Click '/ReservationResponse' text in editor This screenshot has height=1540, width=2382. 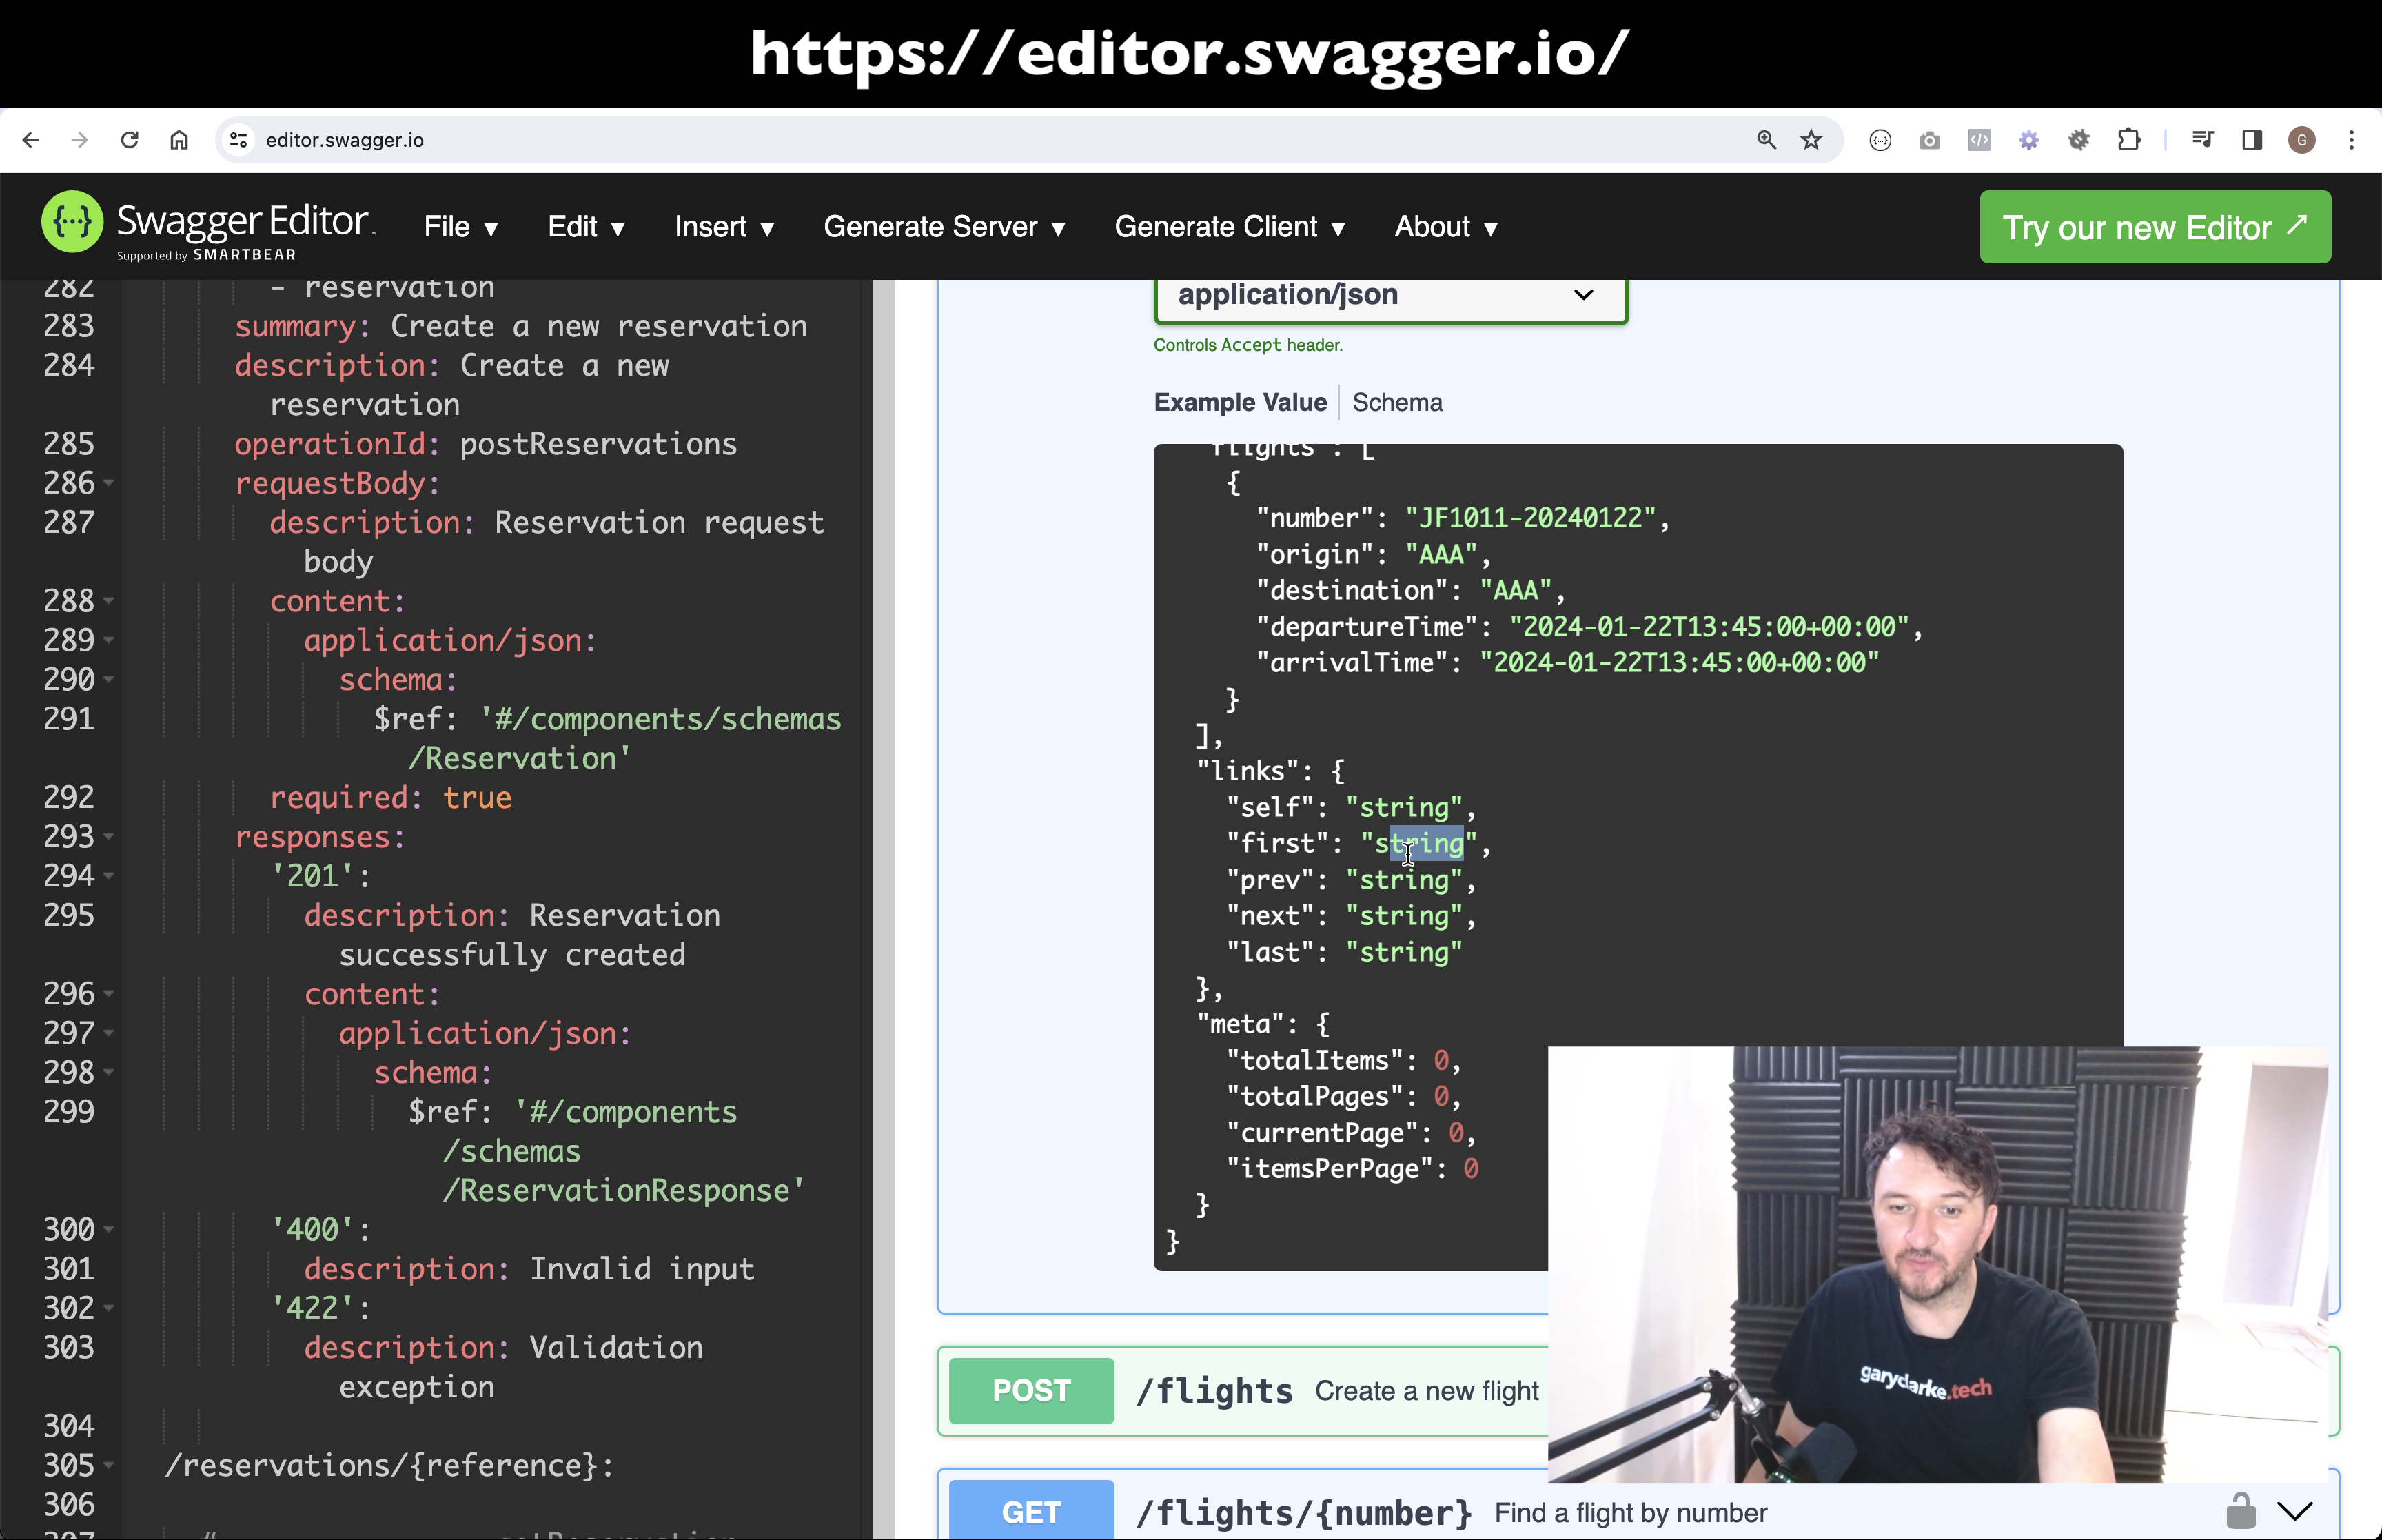tap(624, 1191)
